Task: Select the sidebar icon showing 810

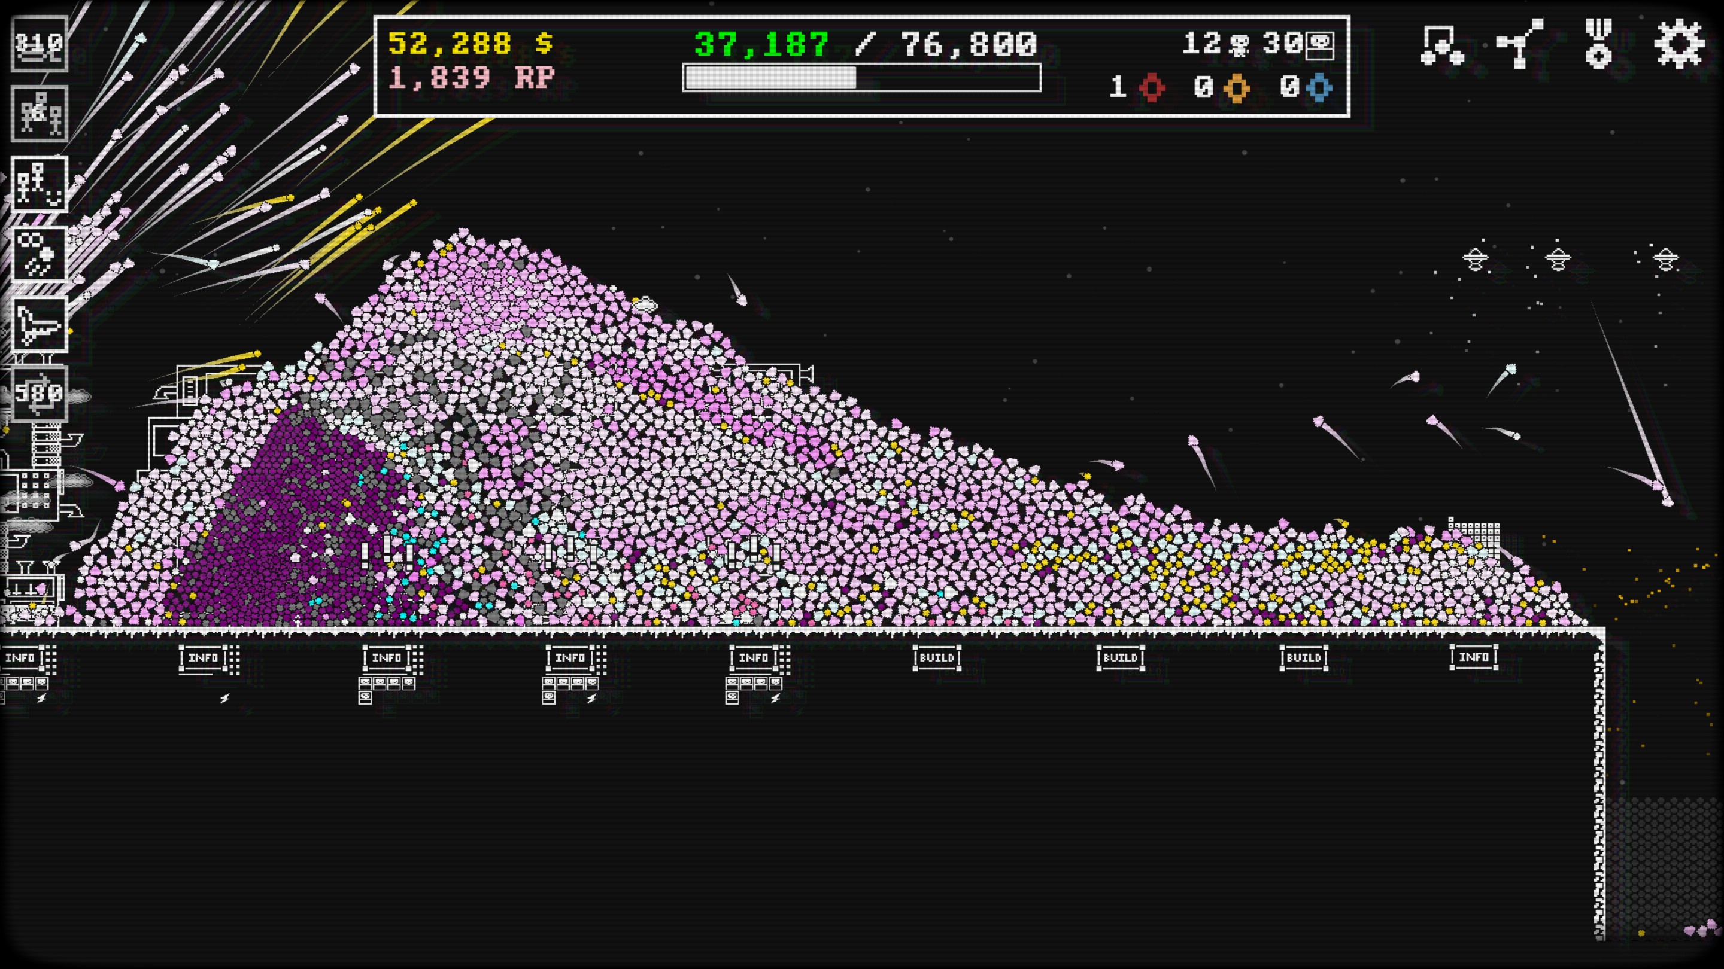Action: click(x=40, y=44)
